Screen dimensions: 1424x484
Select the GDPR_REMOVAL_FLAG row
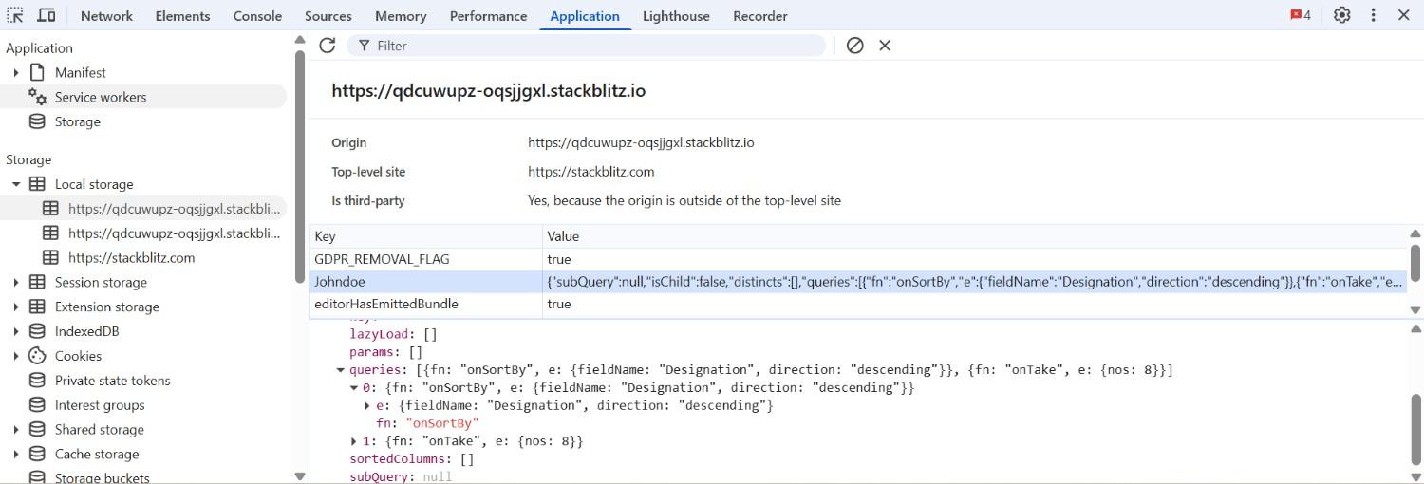(382, 259)
